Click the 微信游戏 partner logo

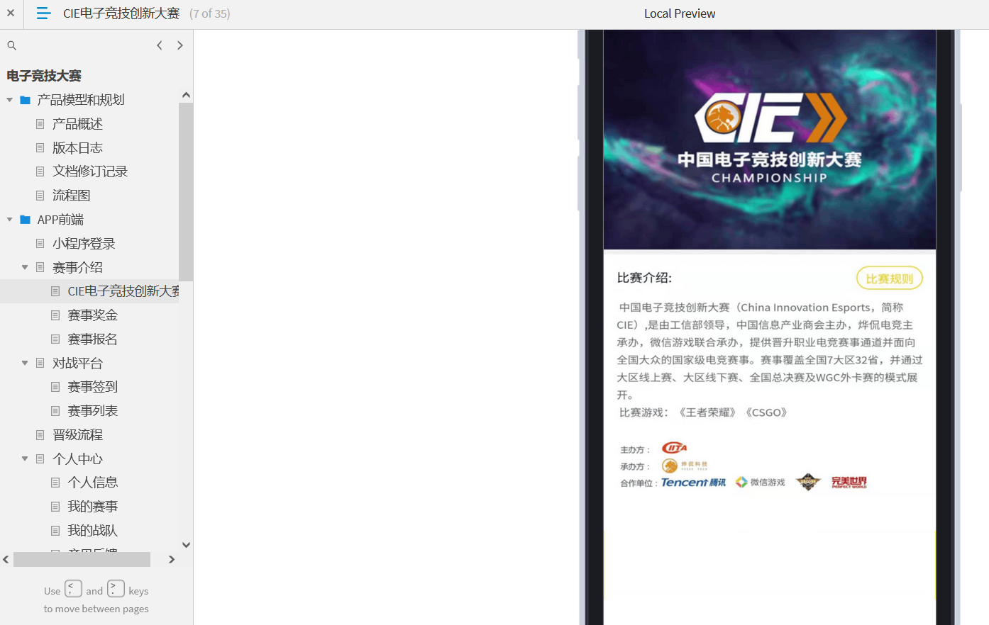click(761, 483)
